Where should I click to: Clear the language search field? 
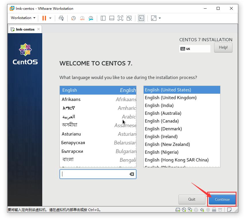(x=132, y=174)
